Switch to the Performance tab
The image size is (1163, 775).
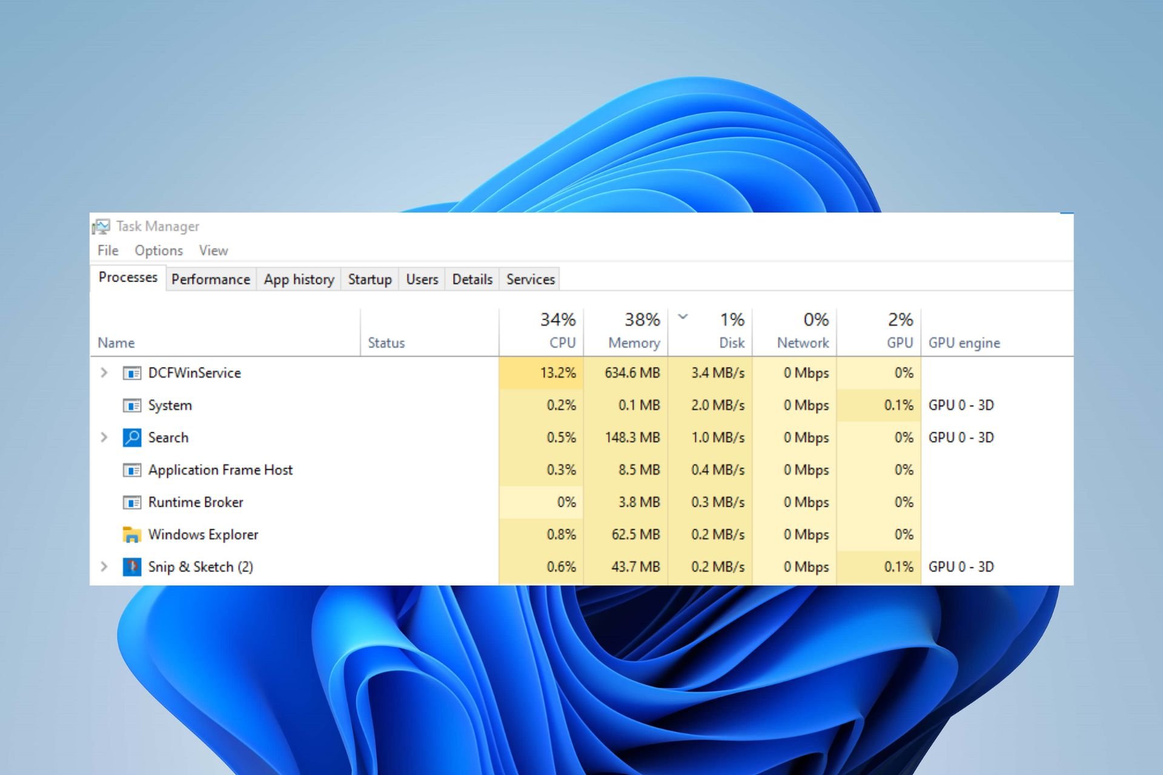coord(211,279)
